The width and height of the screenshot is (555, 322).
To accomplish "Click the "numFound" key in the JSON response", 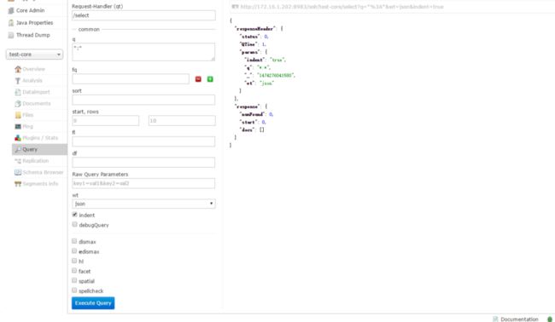I will [252, 114].
